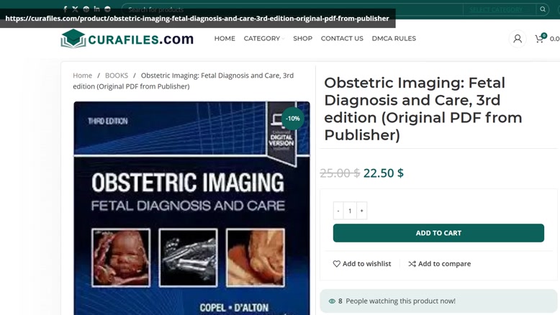Go to Contact Us page
Image resolution: width=560 pixels, height=315 pixels.
tap(342, 39)
